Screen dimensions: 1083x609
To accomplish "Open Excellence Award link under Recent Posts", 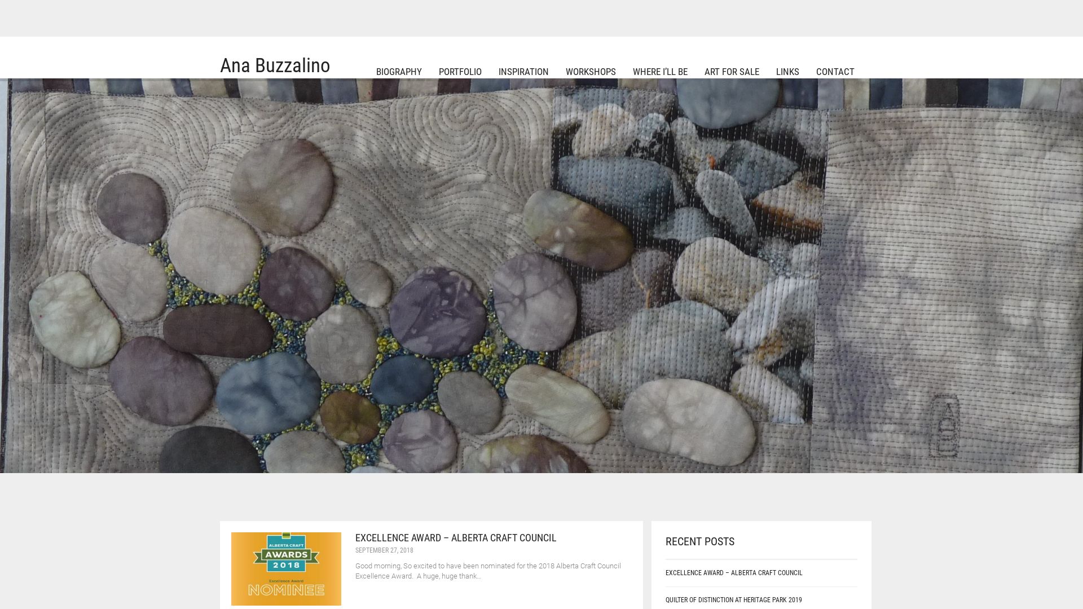I will tap(733, 573).
